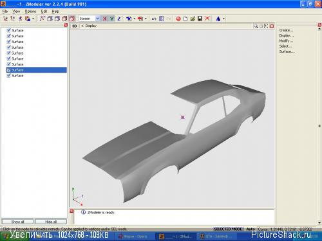Expand the Select... command group
Image resolution: width=322 pixels, height=241 pixels.
coord(285,46)
